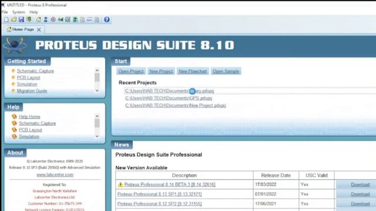The image size is (376, 211).
Task: Click the Help panel scrollbar down arrow
Action: point(97,136)
